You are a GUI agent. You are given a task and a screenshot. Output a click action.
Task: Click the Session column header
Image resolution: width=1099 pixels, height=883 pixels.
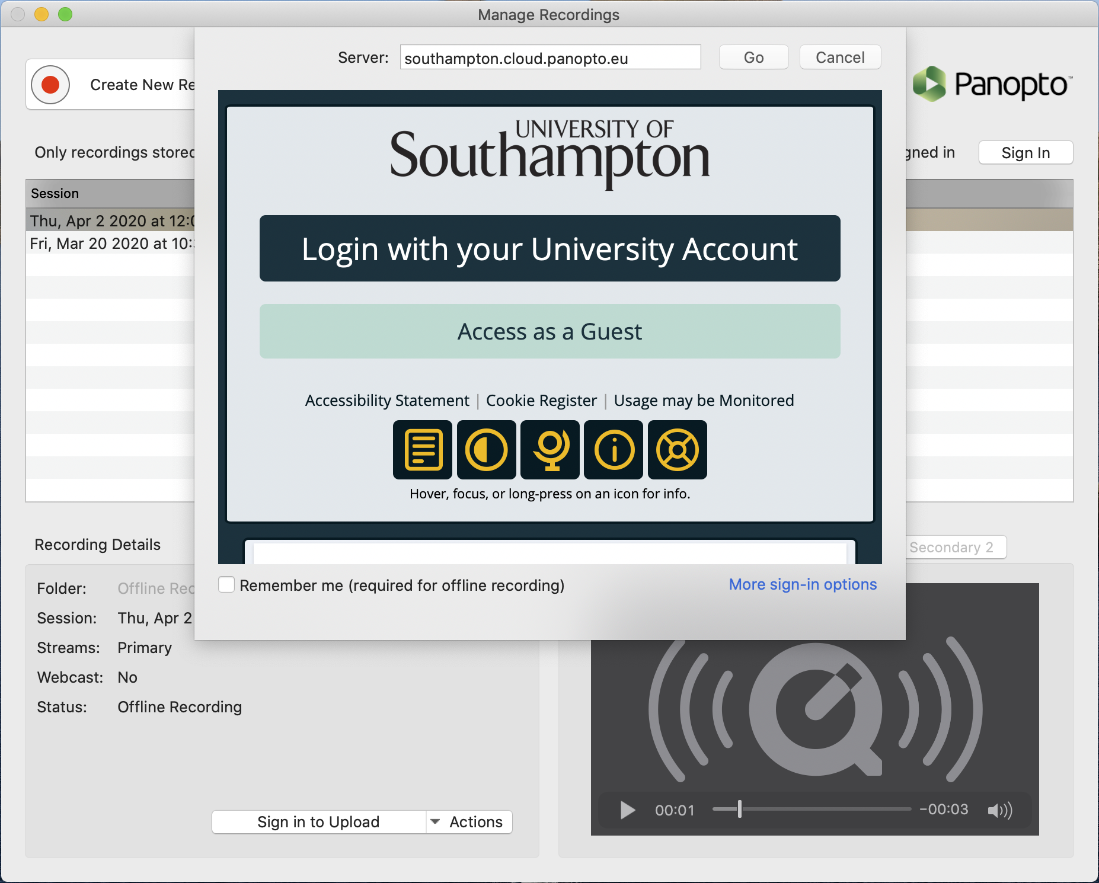point(110,193)
